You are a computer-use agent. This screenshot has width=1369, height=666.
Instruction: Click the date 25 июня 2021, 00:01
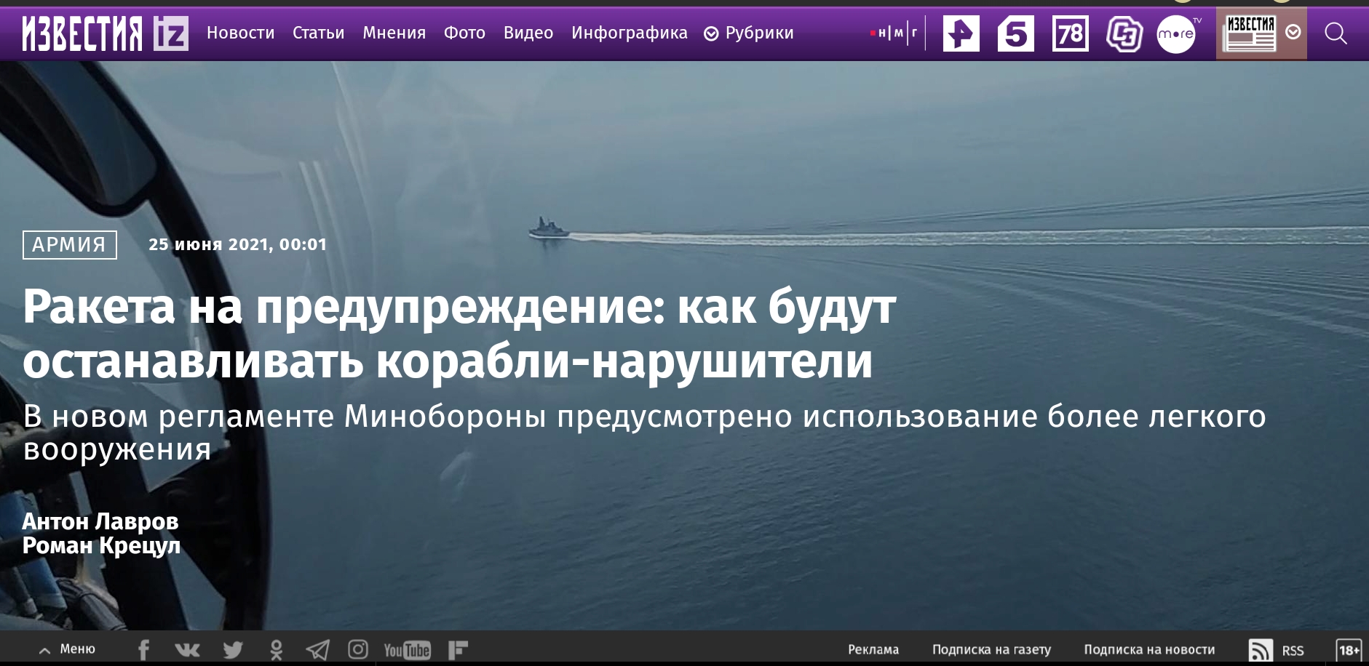[x=238, y=244]
